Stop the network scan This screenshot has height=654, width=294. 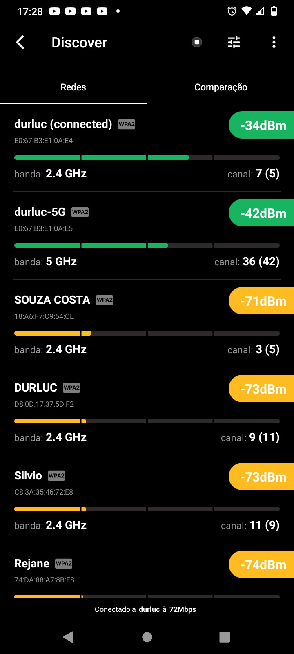pos(197,42)
